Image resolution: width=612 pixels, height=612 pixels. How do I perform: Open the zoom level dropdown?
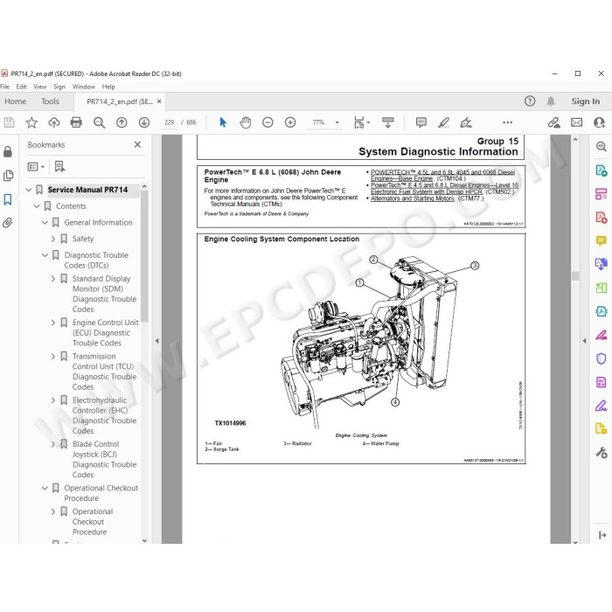pos(337,122)
